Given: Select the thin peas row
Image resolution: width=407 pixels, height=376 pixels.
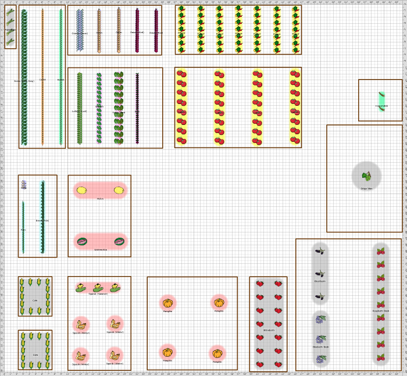Looking at the screenshot, I should (x=23, y=227).
